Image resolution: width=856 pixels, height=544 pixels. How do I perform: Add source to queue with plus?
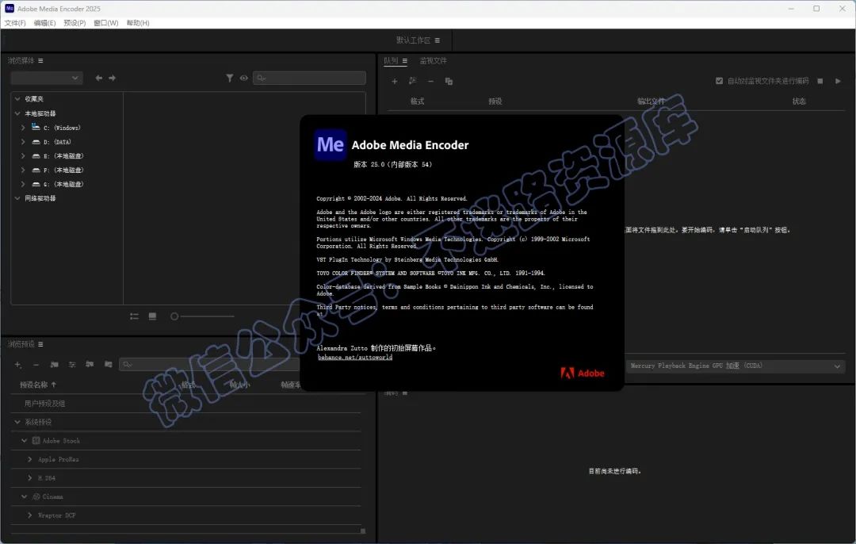coord(394,82)
